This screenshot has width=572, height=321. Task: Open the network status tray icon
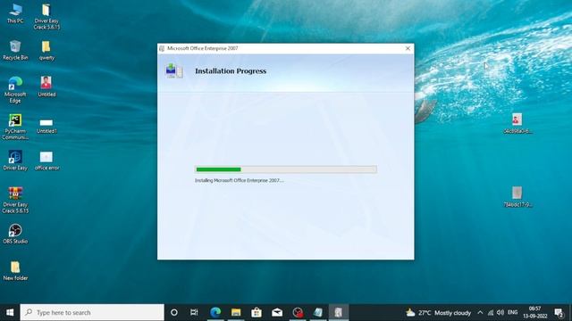[491, 313]
